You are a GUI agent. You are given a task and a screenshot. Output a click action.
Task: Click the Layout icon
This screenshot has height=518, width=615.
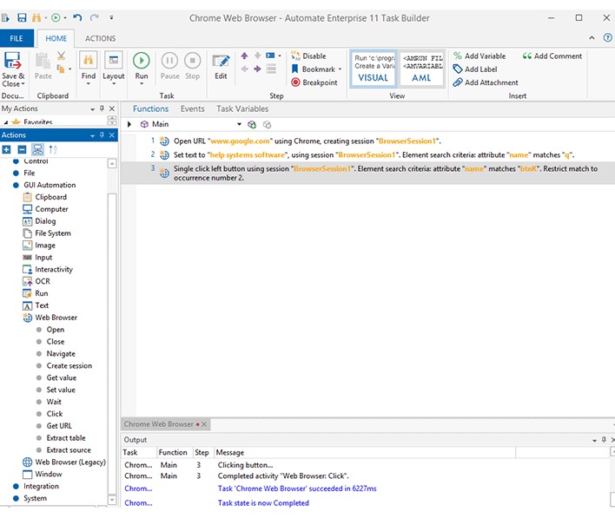pos(113,61)
